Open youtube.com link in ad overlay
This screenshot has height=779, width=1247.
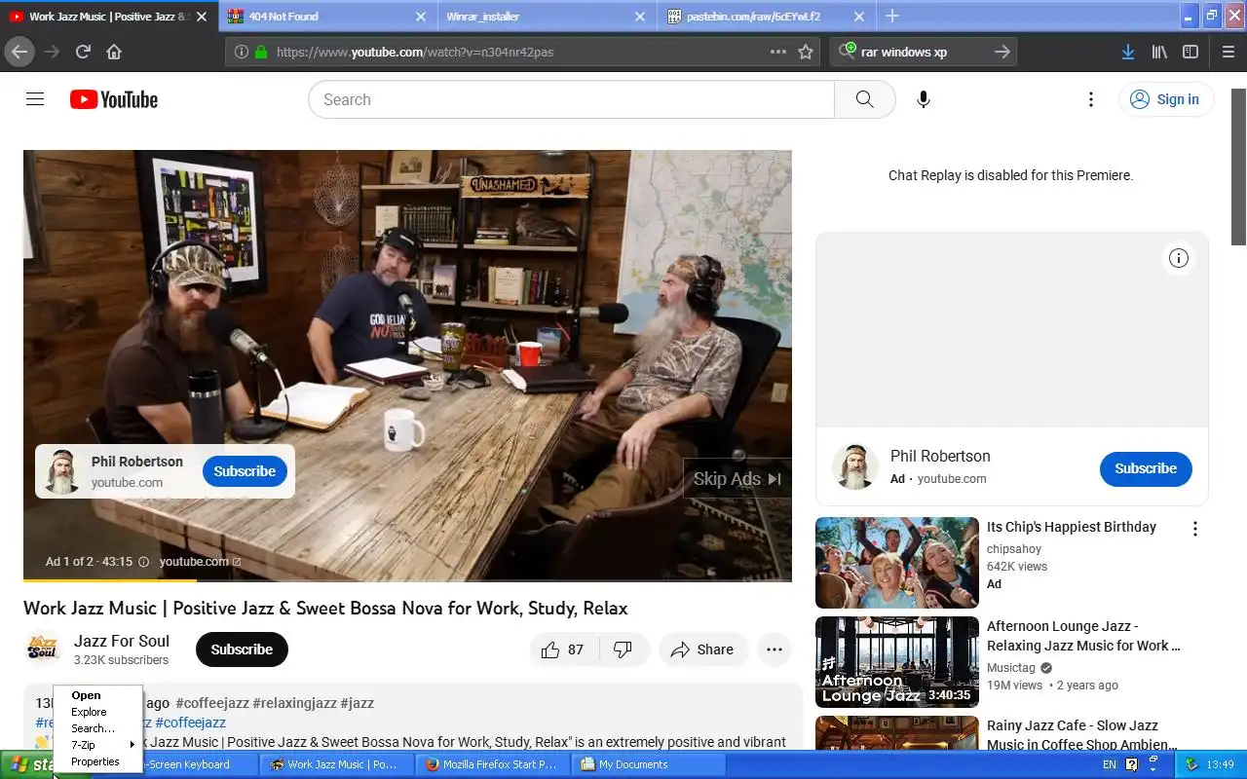pos(200,562)
